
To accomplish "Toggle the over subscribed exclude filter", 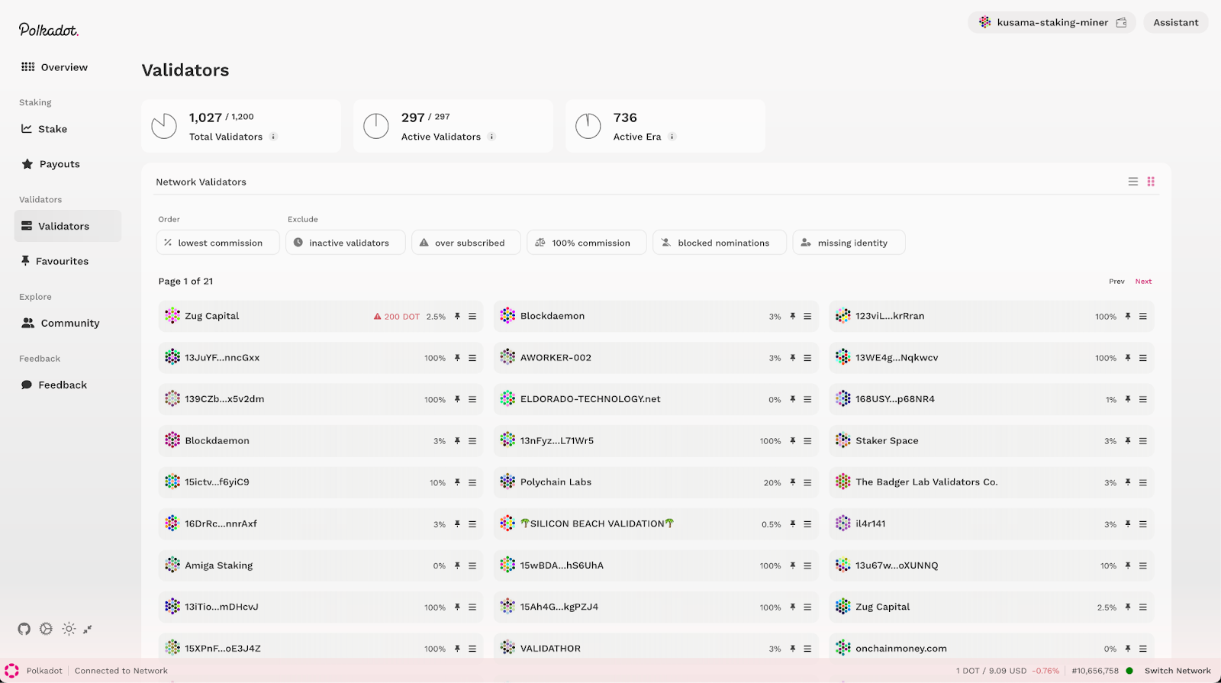I will 466,243.
